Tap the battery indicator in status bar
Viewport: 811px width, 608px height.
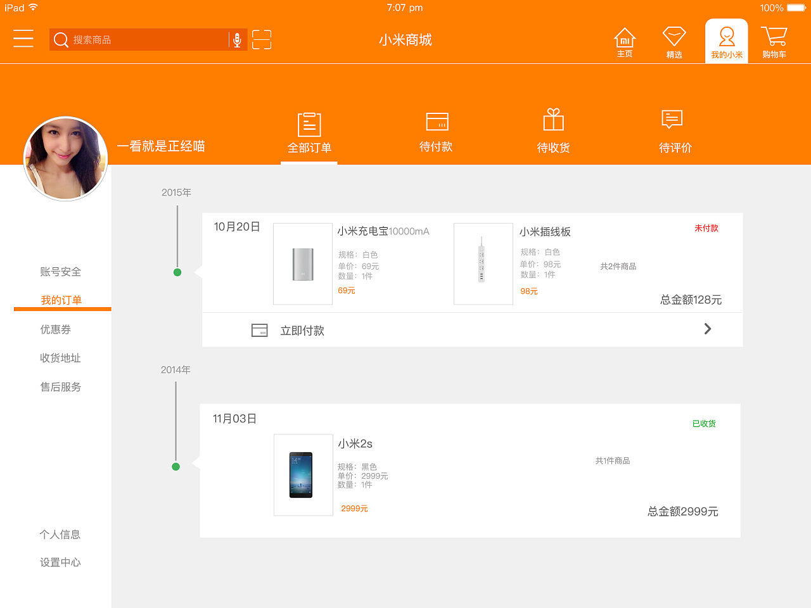click(796, 8)
